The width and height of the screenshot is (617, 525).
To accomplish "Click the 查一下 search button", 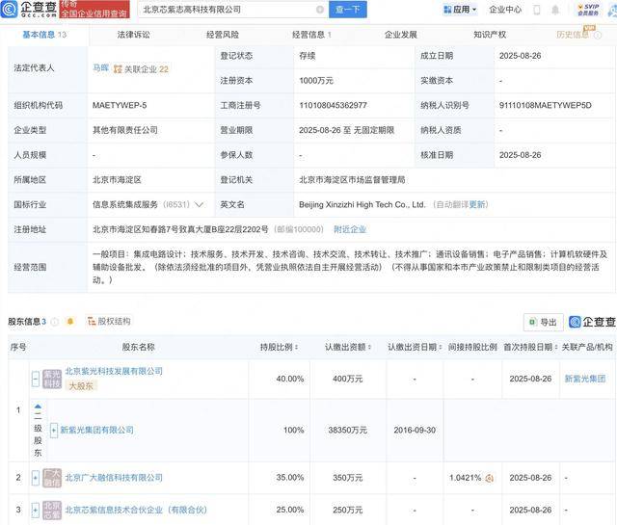I will (x=348, y=10).
